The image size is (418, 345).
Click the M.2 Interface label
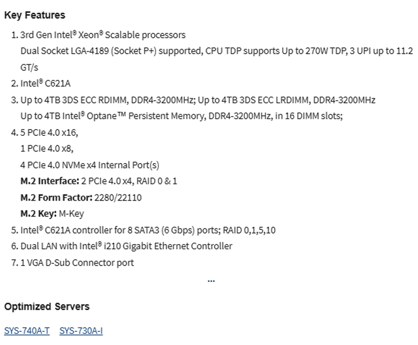[50, 181]
